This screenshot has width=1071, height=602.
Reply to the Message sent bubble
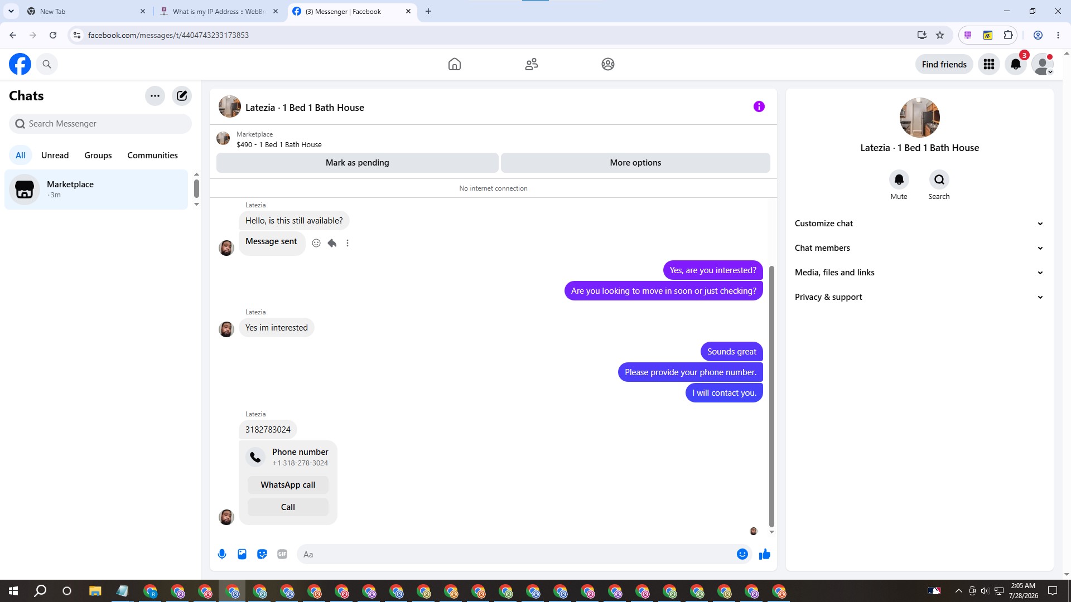point(332,243)
